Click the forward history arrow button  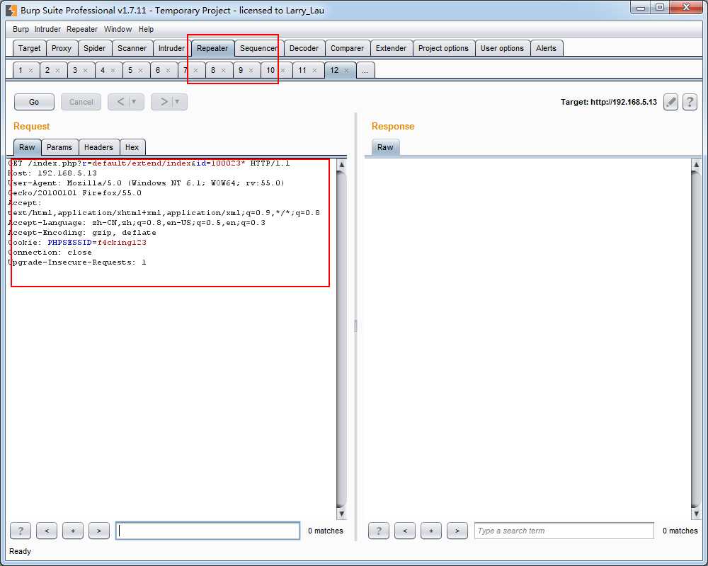click(x=164, y=102)
